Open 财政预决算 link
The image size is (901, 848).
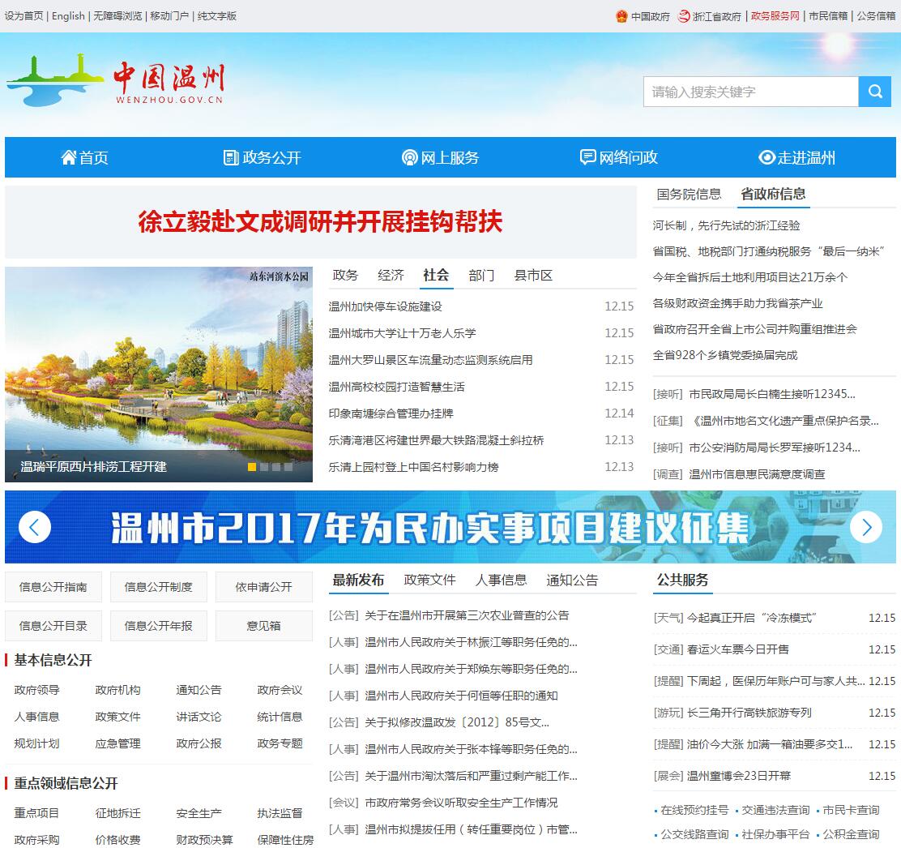(x=204, y=840)
